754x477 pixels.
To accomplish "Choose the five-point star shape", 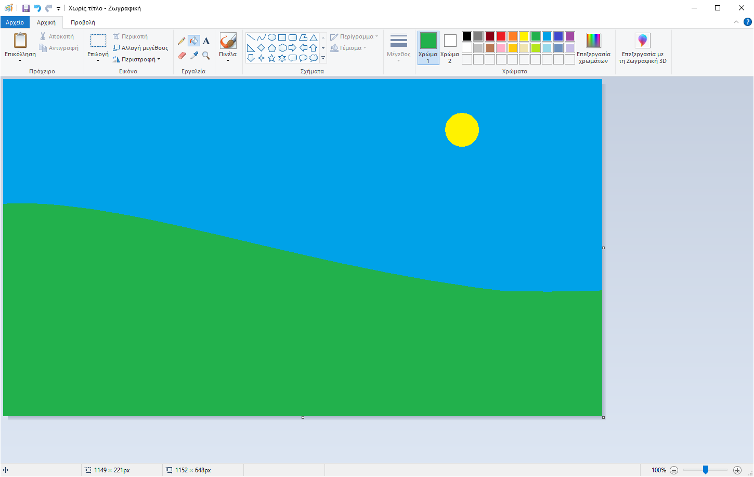I will (x=271, y=58).
